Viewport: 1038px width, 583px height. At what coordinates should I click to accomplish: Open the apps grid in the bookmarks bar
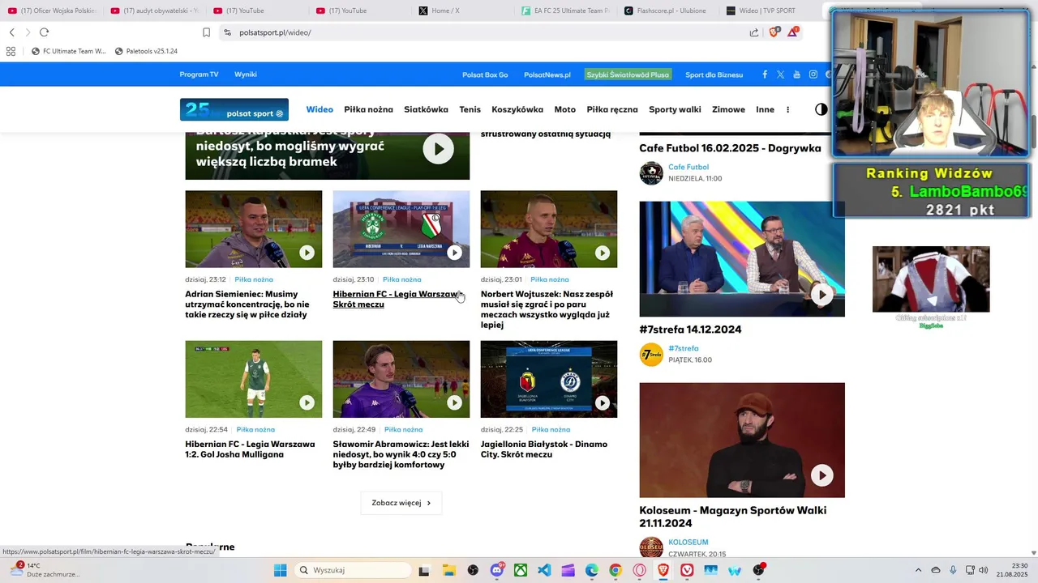point(11,51)
